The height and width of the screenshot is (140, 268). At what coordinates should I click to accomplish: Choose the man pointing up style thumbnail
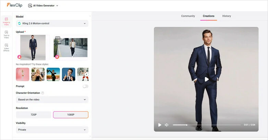click(x=69, y=74)
